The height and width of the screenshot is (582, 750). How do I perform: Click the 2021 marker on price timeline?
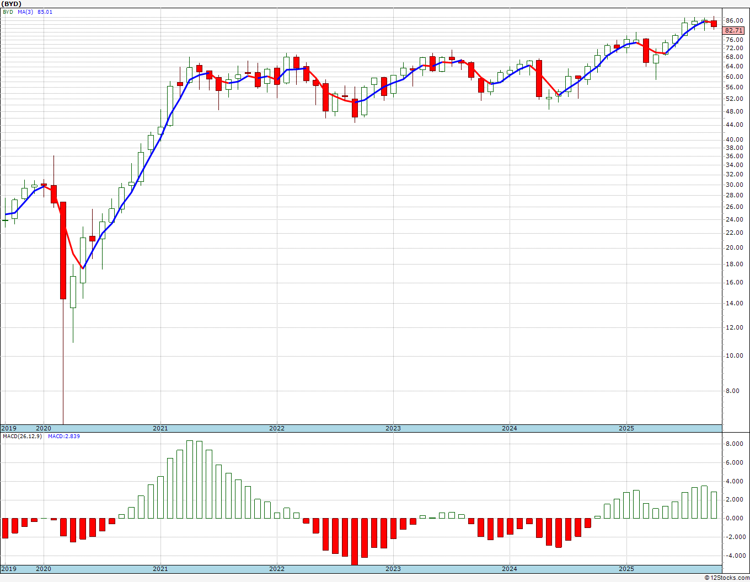coord(160,428)
